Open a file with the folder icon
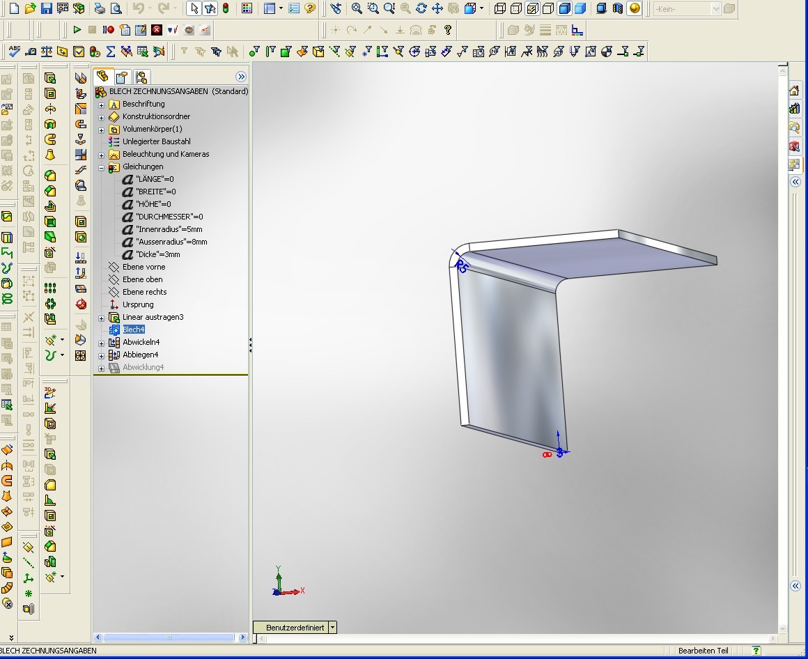Viewport: 808px width, 659px height. pyautogui.click(x=31, y=8)
